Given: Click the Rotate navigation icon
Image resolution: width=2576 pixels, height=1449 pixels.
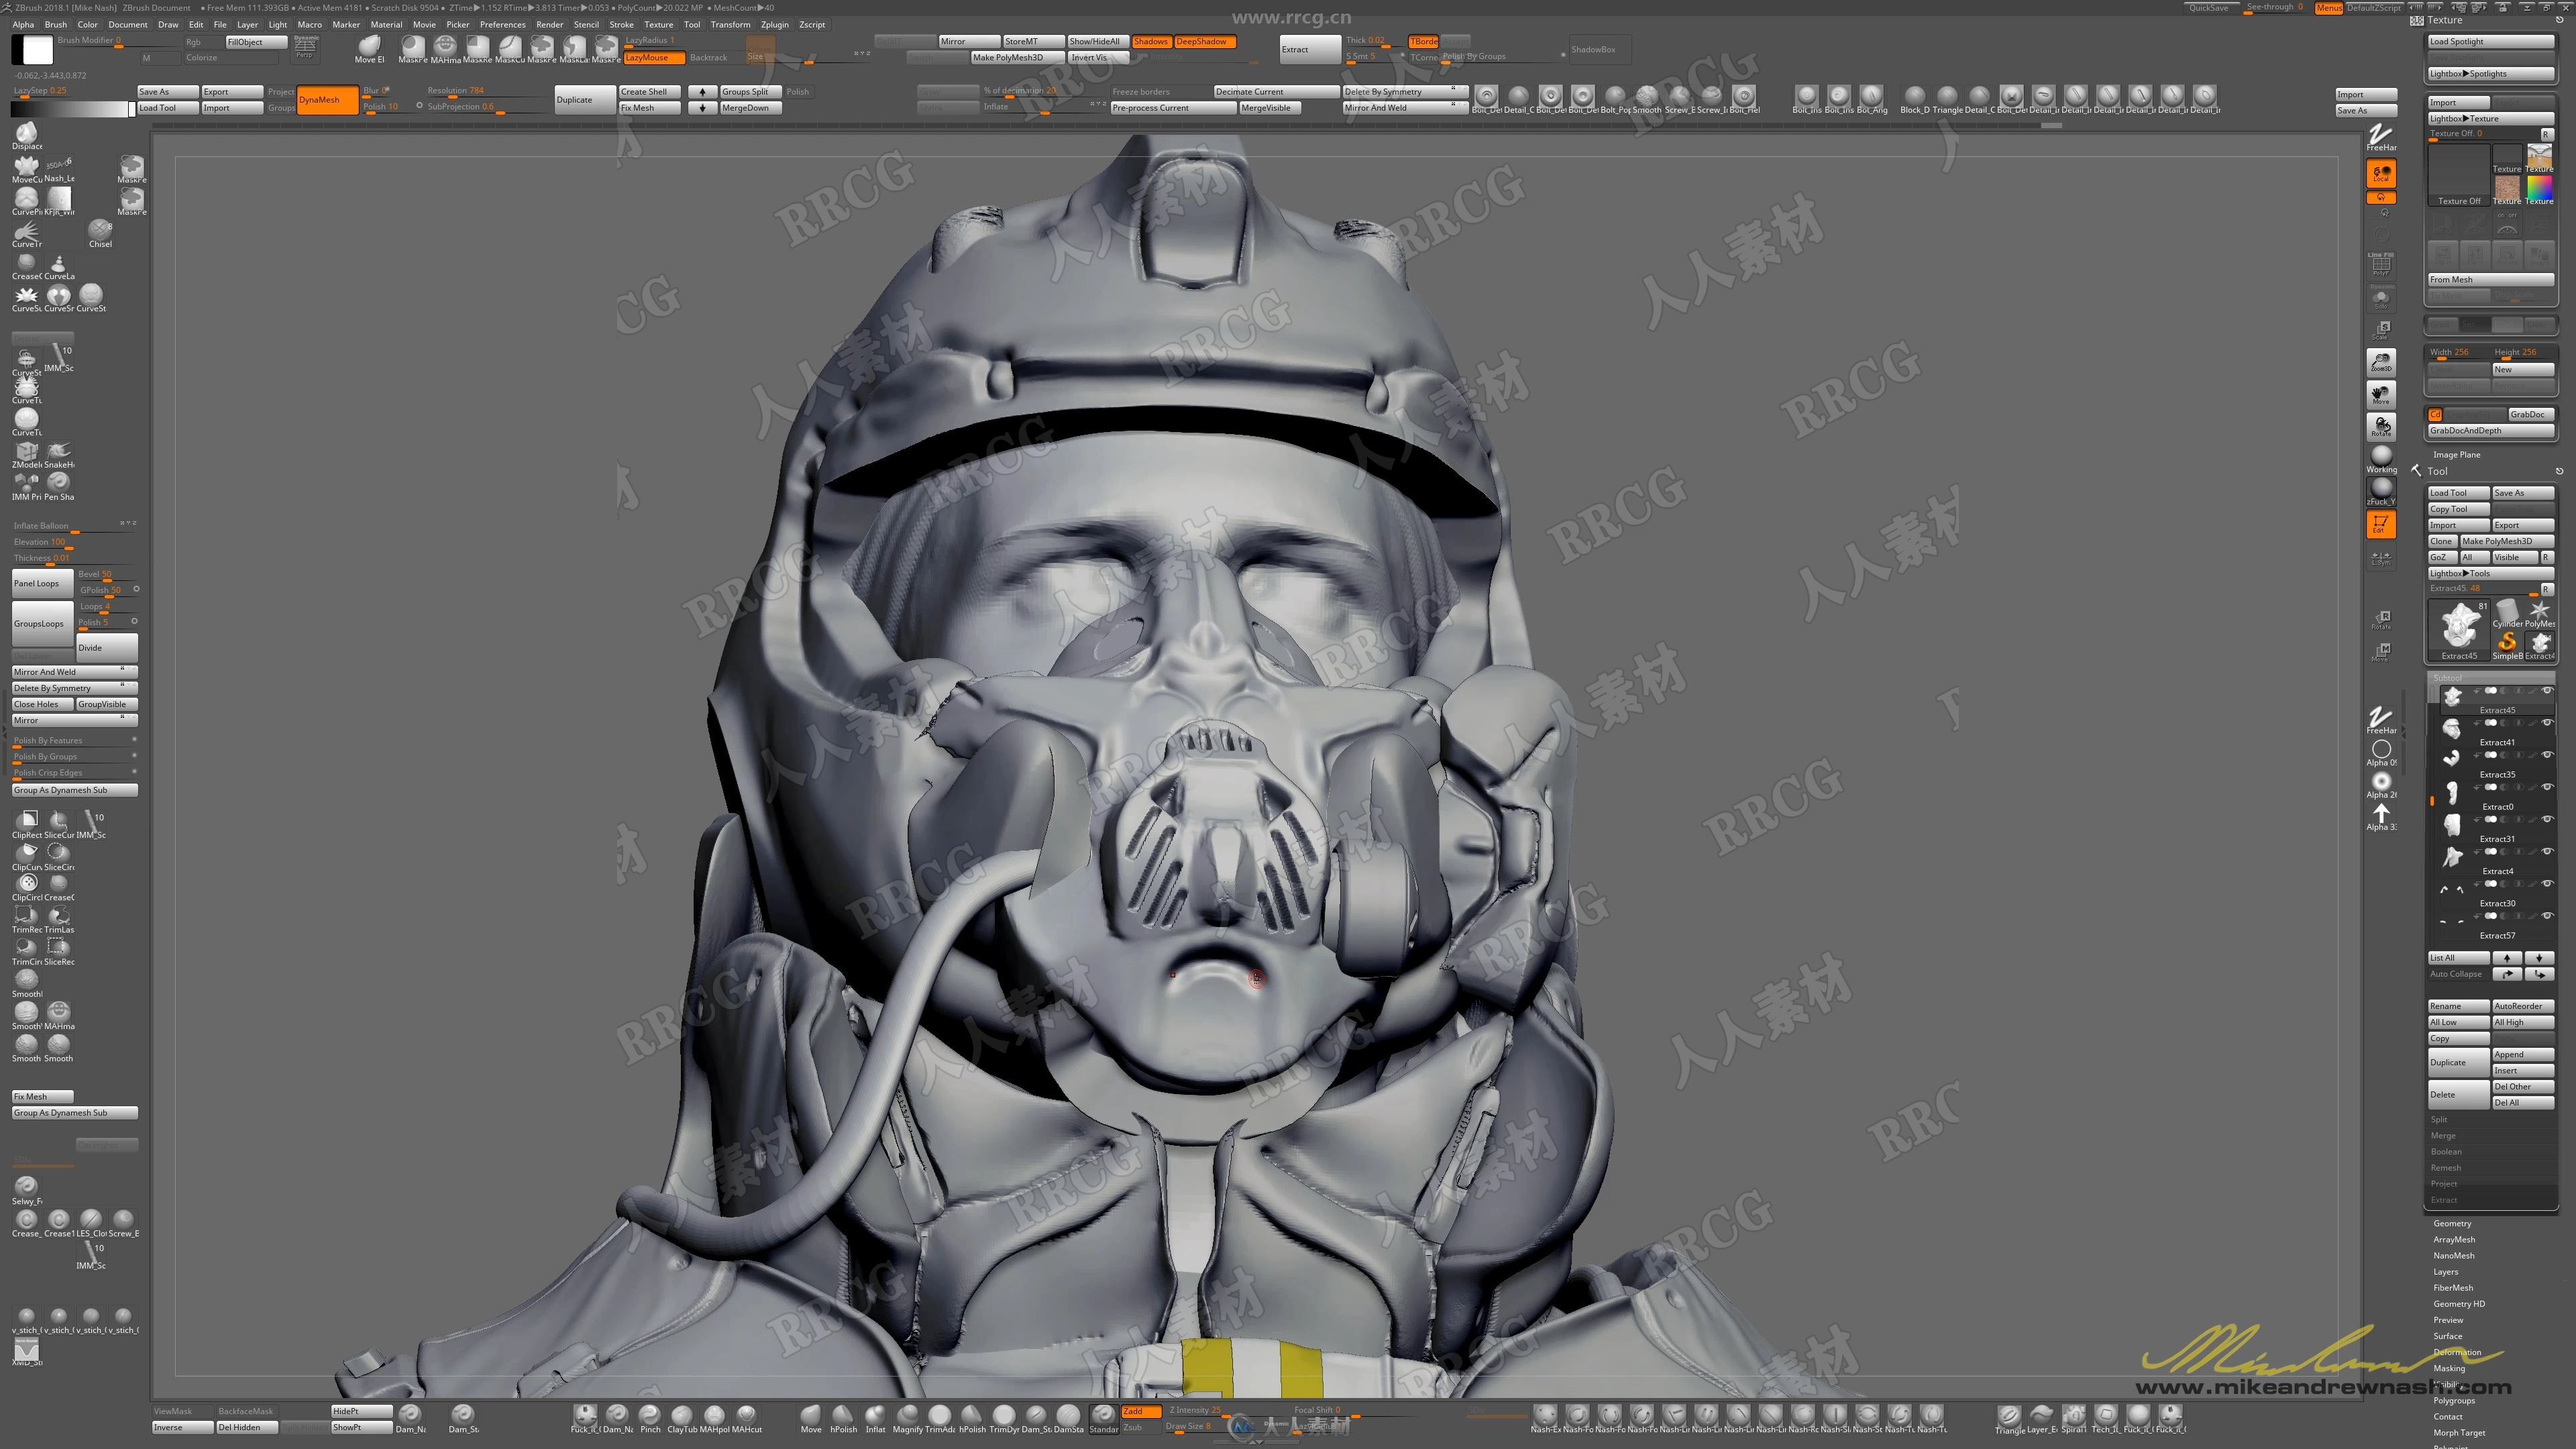Looking at the screenshot, I should click(x=2381, y=426).
